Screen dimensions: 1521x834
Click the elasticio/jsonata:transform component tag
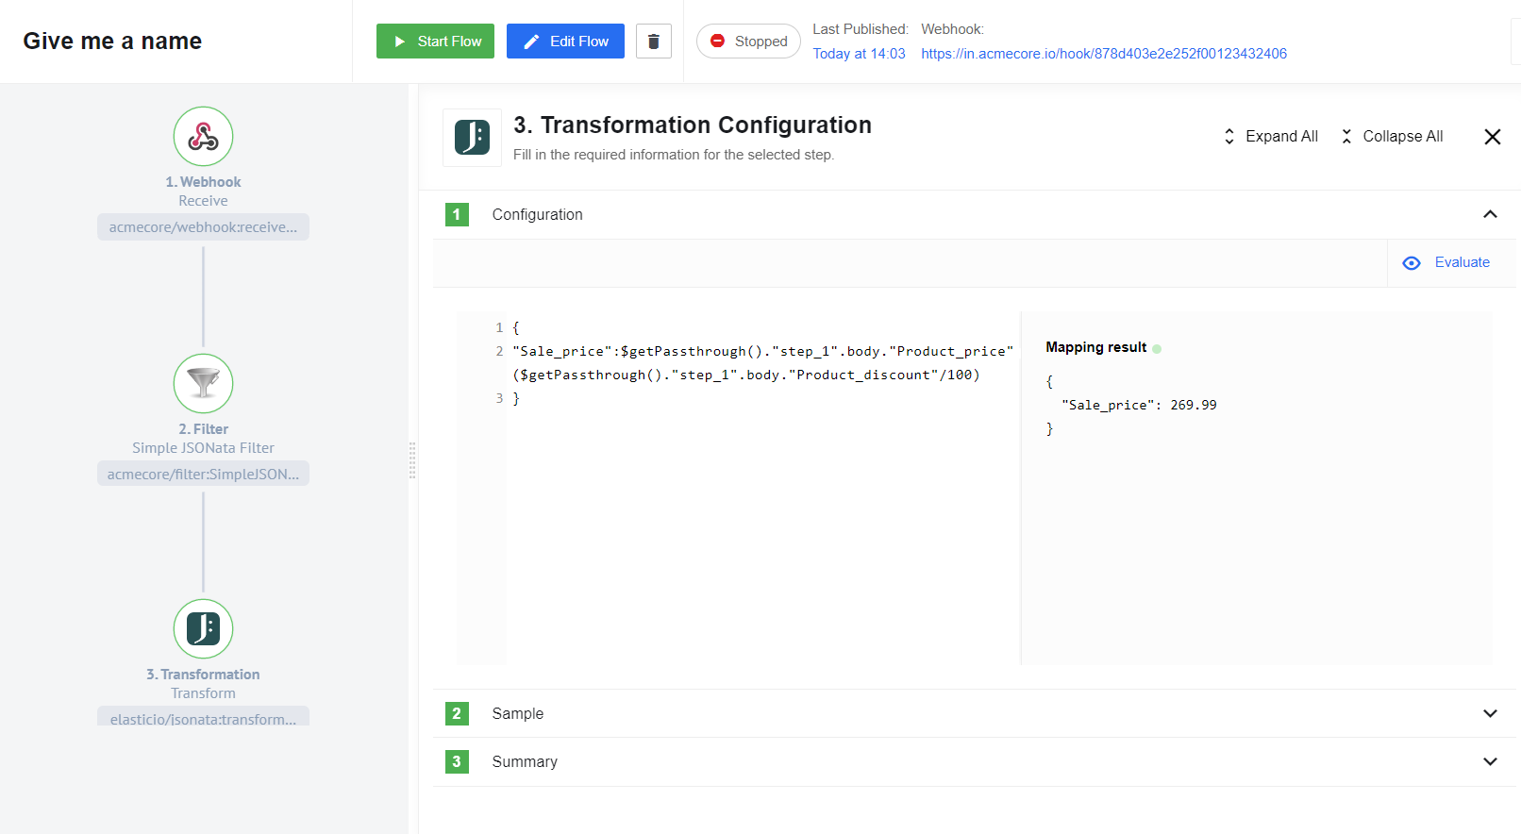(203, 717)
